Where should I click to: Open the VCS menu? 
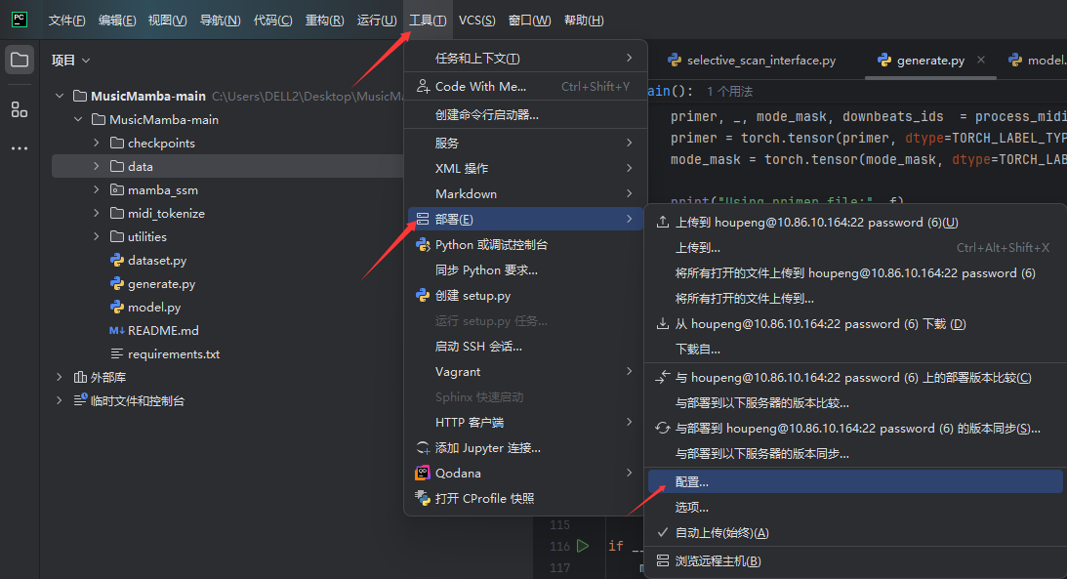tap(476, 21)
